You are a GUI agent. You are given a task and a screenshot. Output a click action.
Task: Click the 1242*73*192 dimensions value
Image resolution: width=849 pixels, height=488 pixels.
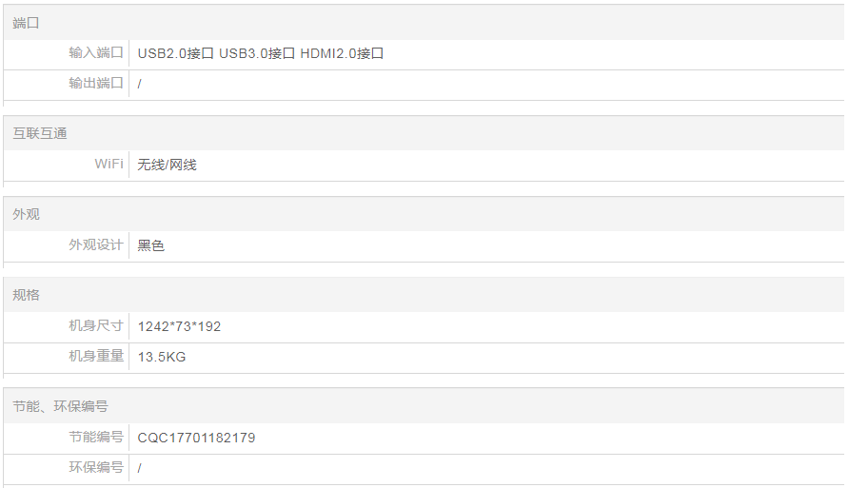(x=179, y=326)
